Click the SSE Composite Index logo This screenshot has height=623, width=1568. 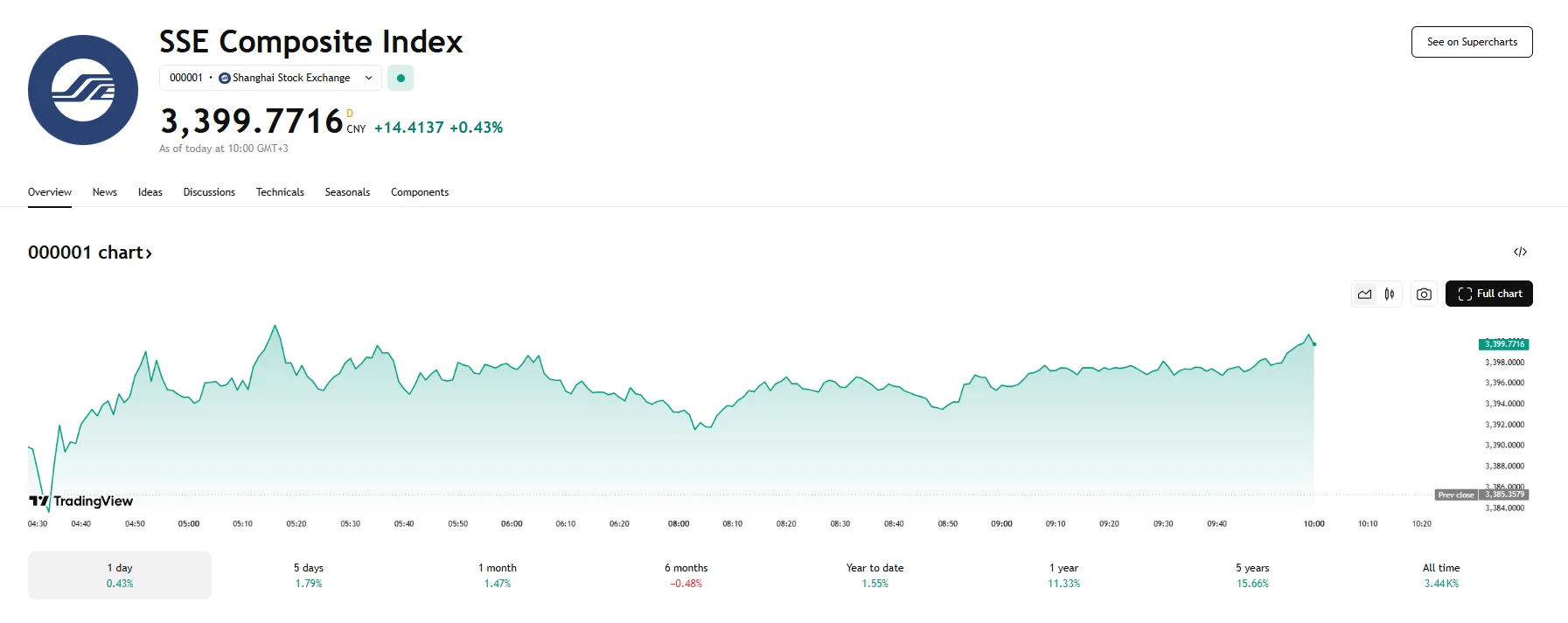[82, 89]
